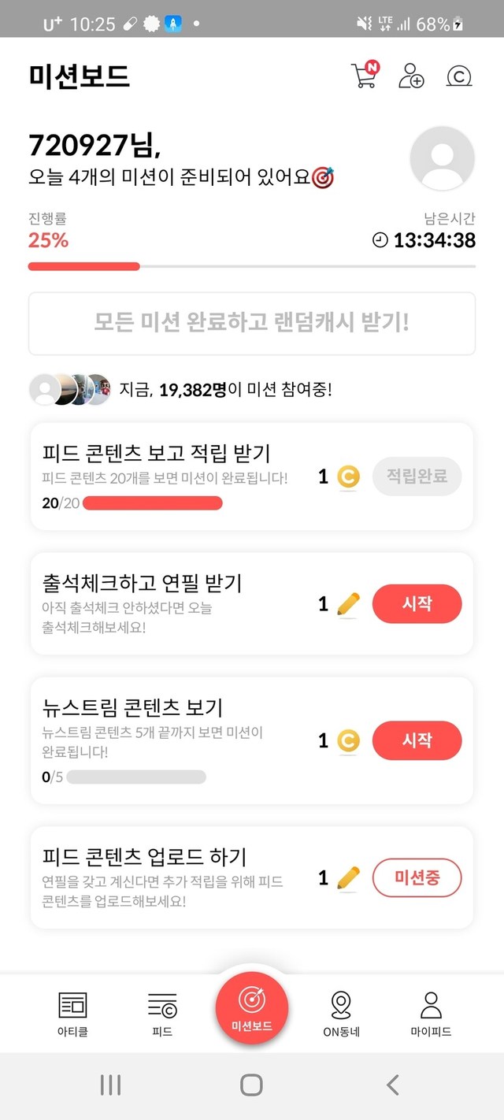Go to the 마이피드 tab
The image size is (504, 1120).
pos(431,1014)
